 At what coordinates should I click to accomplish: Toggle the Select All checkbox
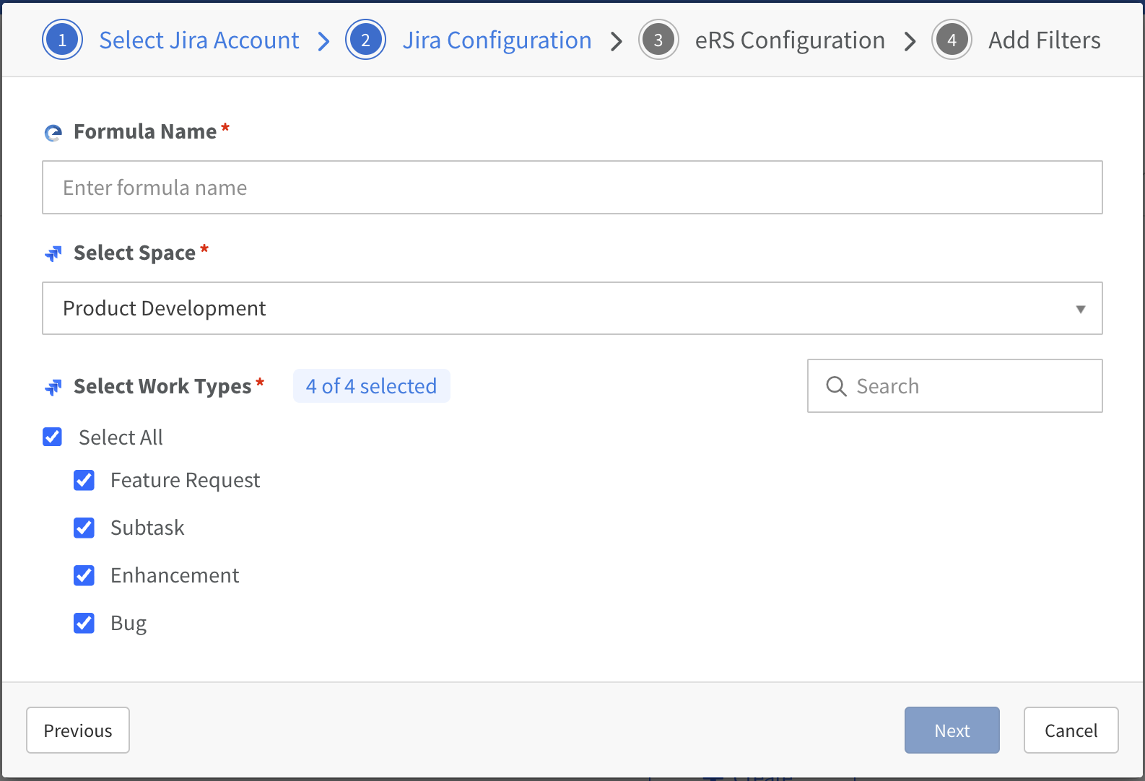[x=53, y=437]
